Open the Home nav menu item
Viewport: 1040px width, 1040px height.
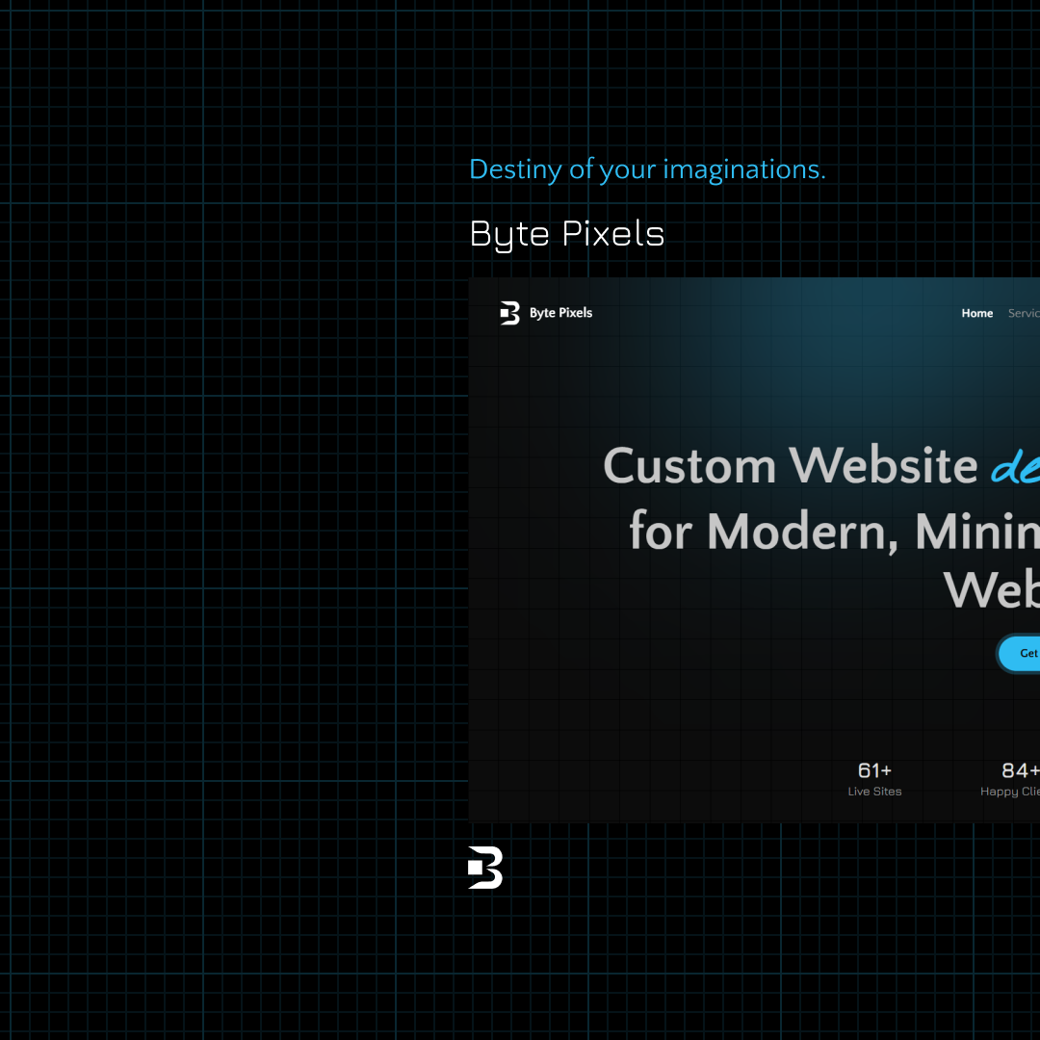click(x=977, y=313)
